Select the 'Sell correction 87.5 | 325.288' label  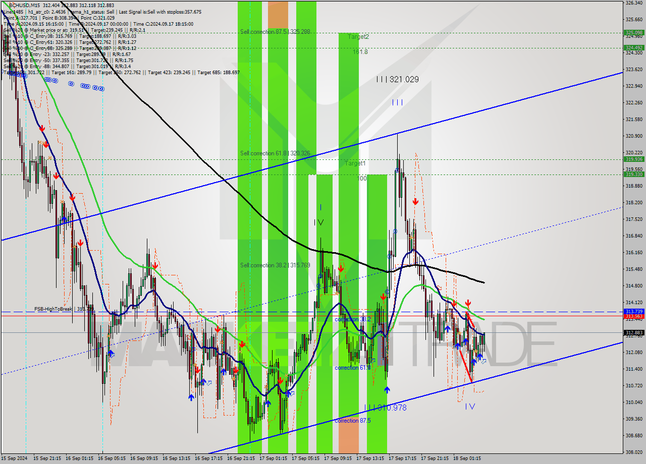275,32
